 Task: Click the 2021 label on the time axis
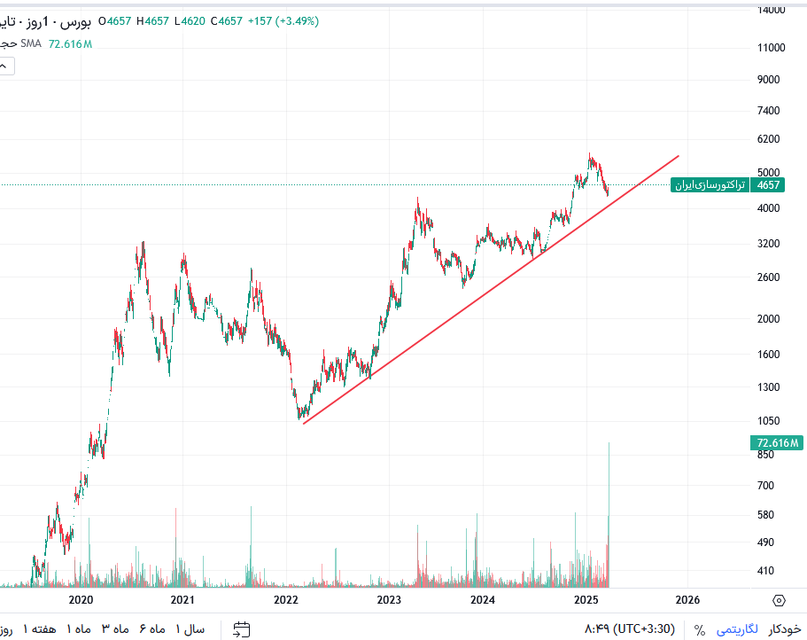(x=182, y=600)
